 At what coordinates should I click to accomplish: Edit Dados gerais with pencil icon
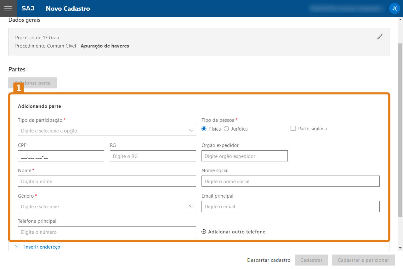pos(380,36)
